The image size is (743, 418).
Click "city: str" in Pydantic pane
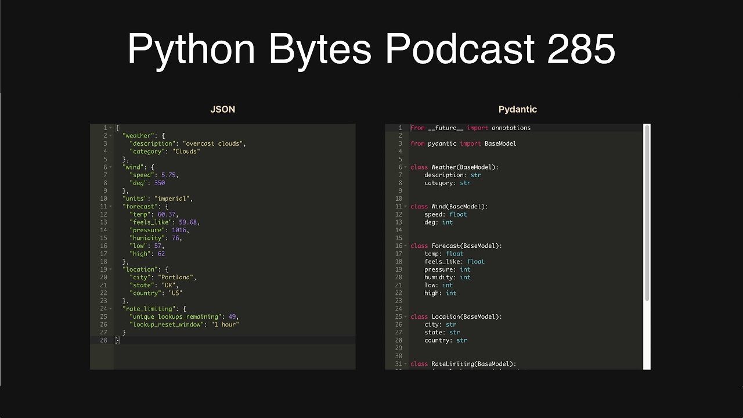tap(441, 325)
